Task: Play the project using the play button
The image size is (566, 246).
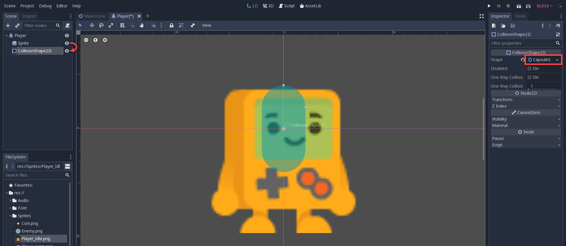Action: coord(489,6)
